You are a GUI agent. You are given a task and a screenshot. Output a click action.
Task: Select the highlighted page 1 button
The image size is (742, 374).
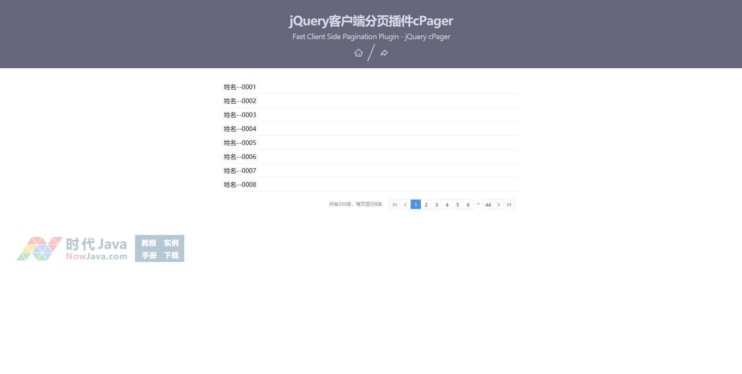tap(416, 205)
